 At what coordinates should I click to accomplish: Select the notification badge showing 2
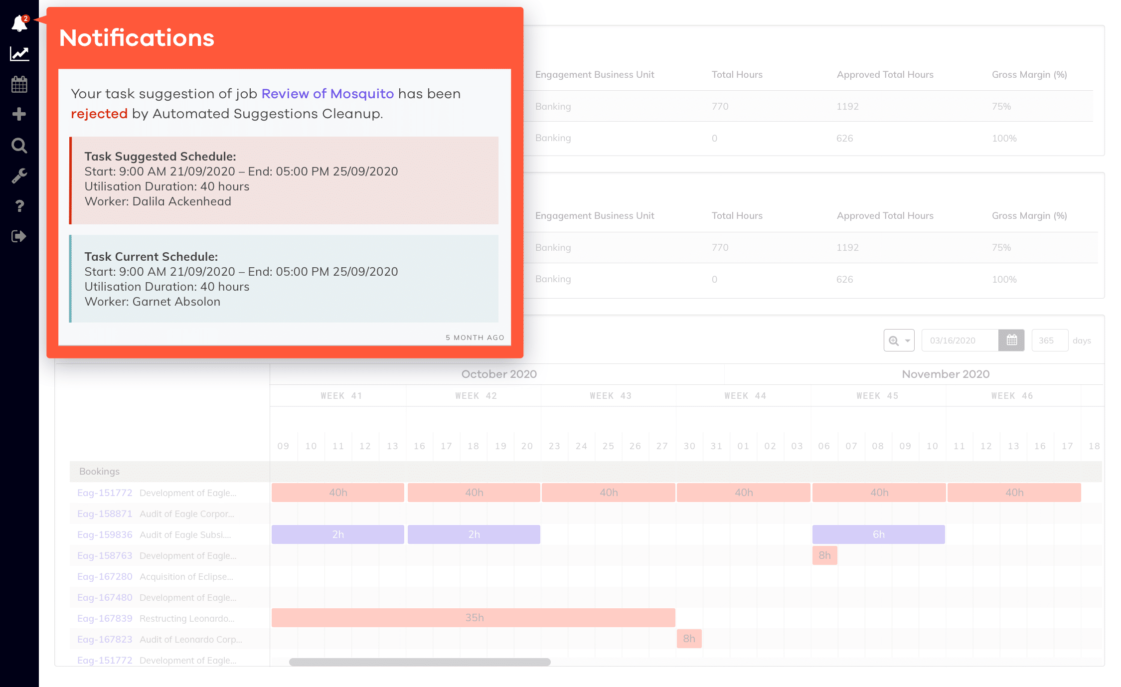coord(26,19)
